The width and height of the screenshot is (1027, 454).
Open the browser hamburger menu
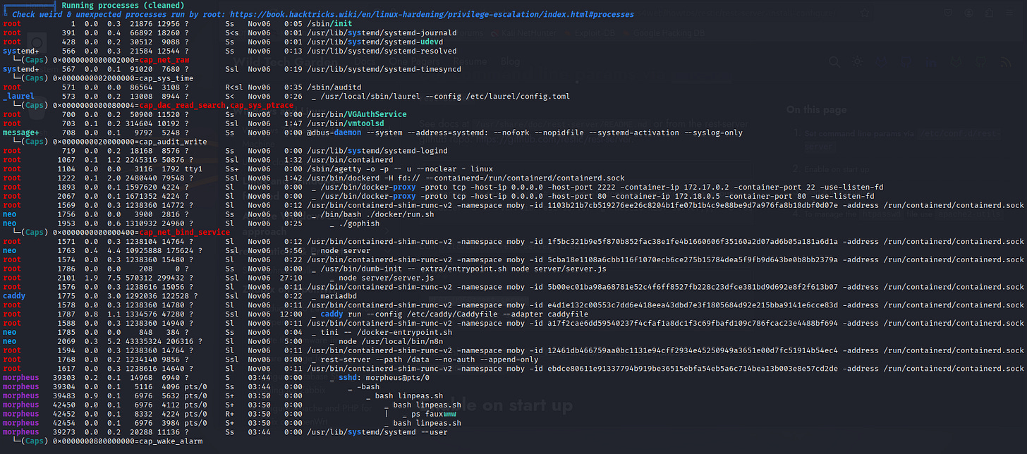(x=1010, y=14)
